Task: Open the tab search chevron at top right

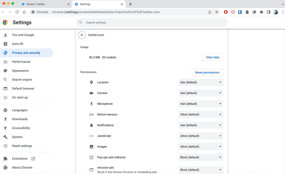Action: tap(283, 4)
